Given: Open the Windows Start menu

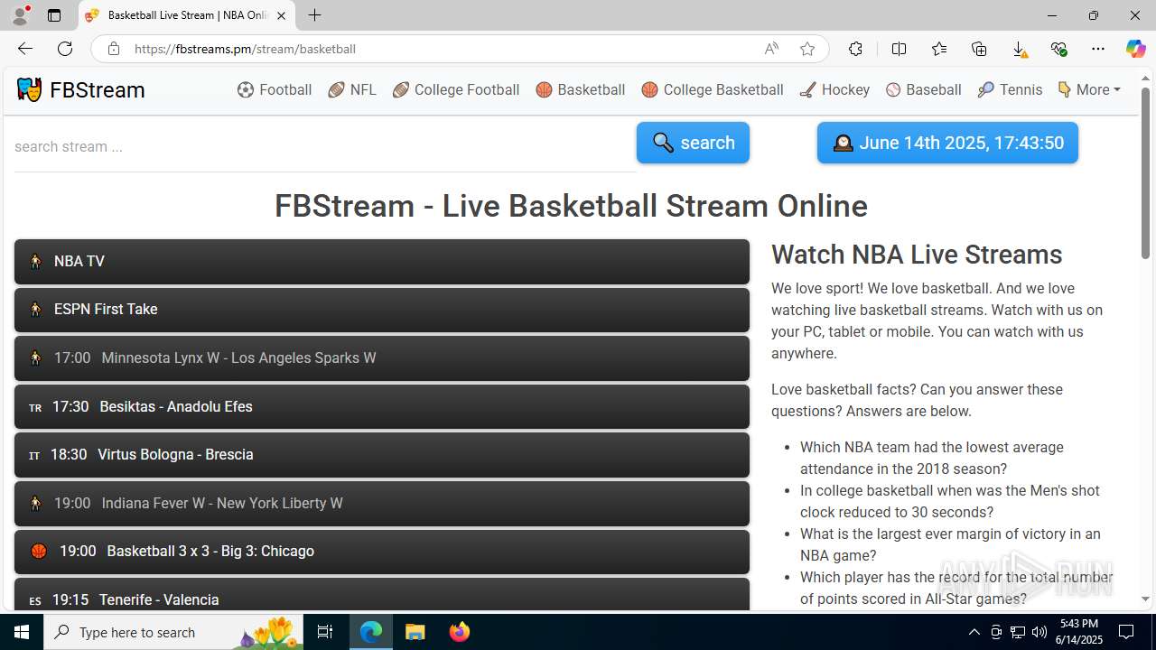Looking at the screenshot, I should click(22, 632).
